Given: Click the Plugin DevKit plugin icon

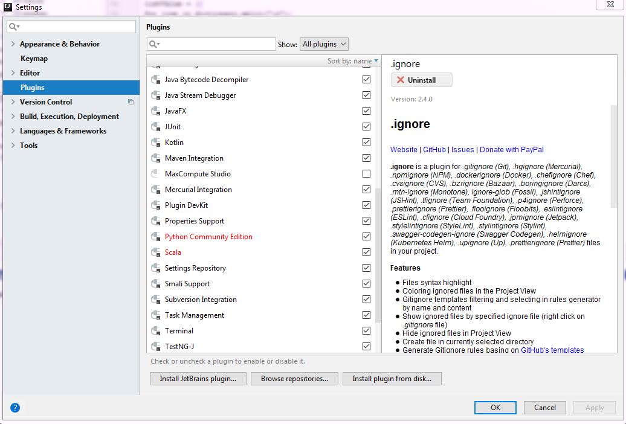Looking at the screenshot, I should (156, 205).
